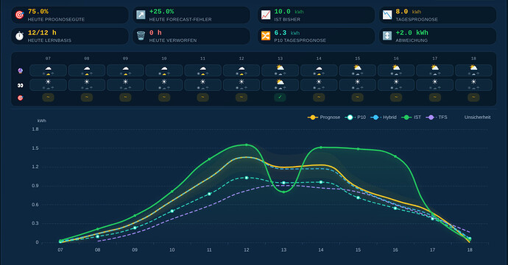Click the hour 13 header in weather strip
The height and width of the screenshot is (265, 508).
280,59
